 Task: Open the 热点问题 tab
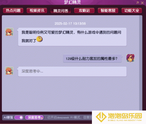pyautogui.click(x=13, y=11)
